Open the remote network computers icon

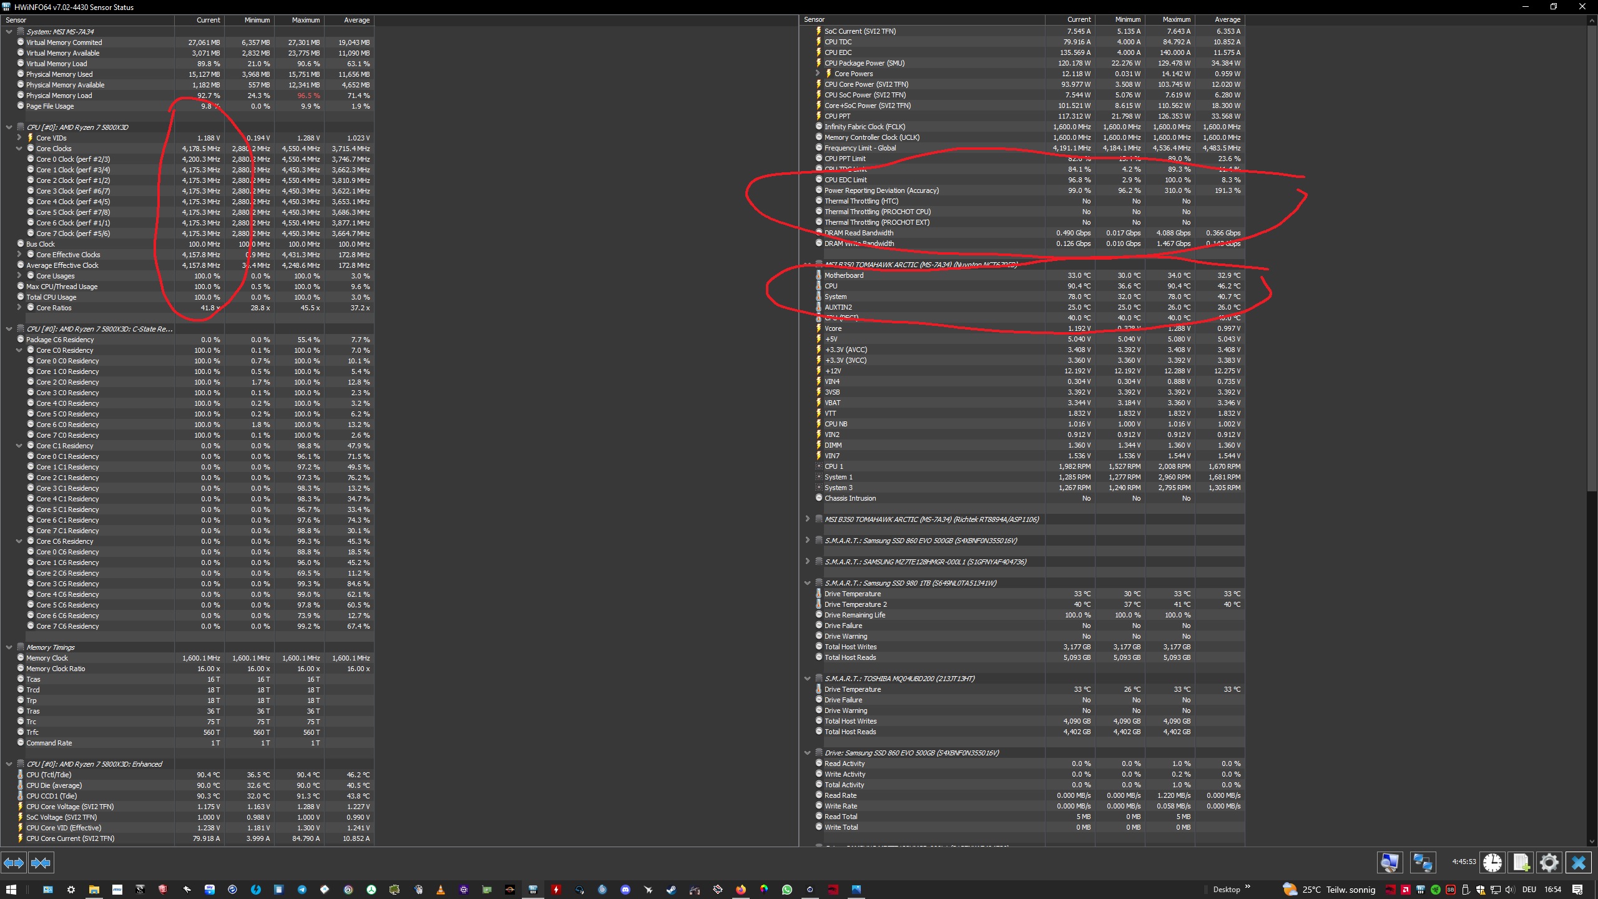(x=1422, y=863)
